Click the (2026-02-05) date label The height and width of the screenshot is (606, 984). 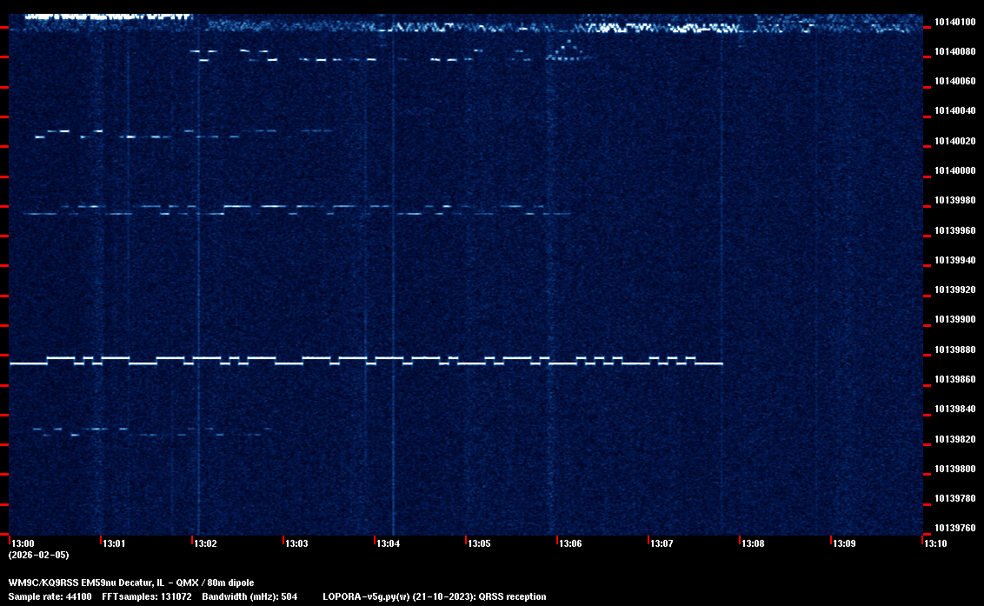coord(38,555)
